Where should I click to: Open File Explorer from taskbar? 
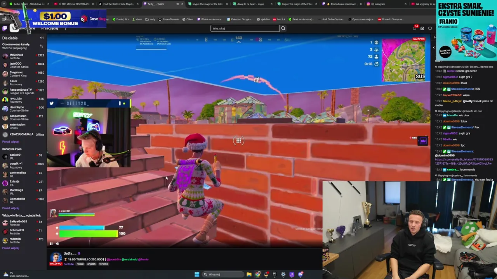[x=249, y=274]
